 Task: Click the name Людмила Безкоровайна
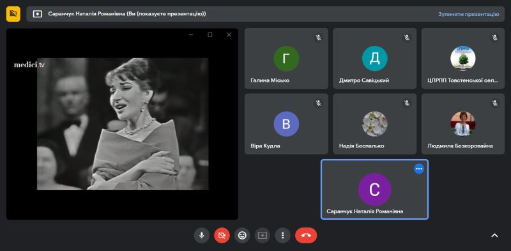(460, 146)
